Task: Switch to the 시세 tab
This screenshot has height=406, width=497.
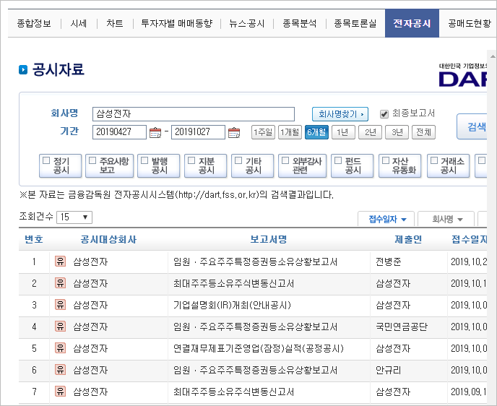Action: [79, 23]
